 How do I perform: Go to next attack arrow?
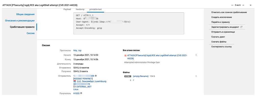coord(243,5)
